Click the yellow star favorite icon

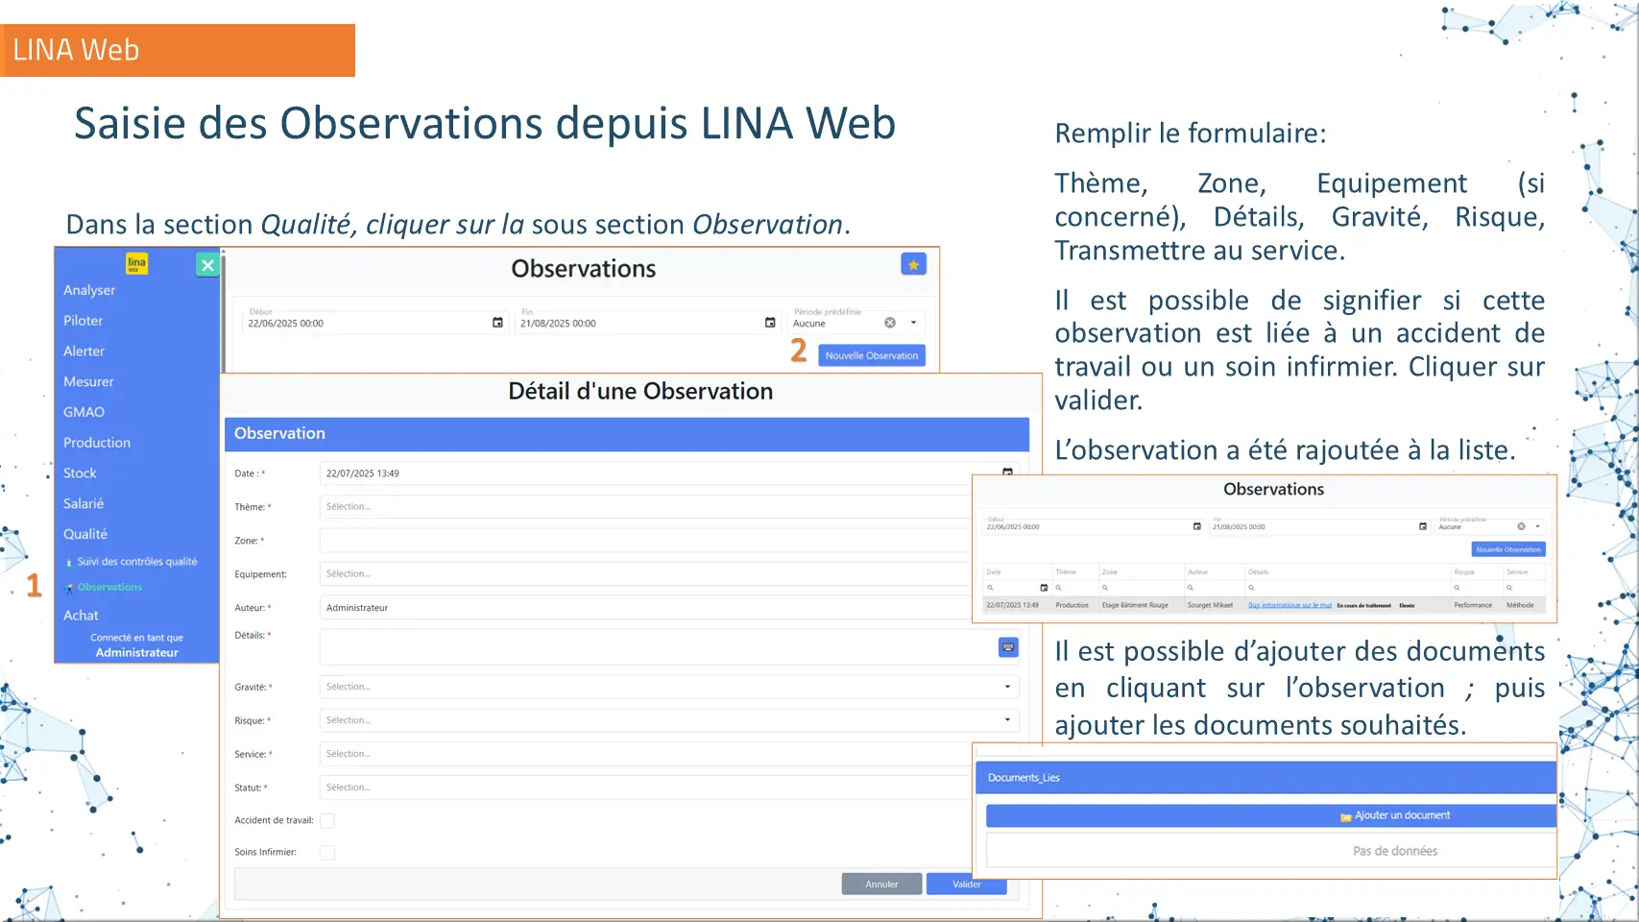coord(913,264)
